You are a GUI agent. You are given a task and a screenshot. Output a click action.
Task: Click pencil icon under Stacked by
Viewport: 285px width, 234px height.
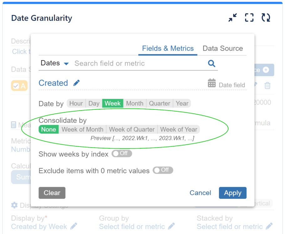[269, 226]
